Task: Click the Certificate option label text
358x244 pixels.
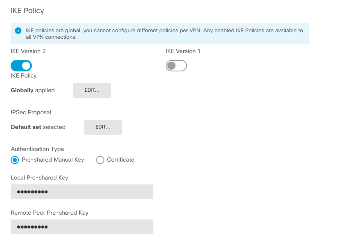Action: click(121, 160)
